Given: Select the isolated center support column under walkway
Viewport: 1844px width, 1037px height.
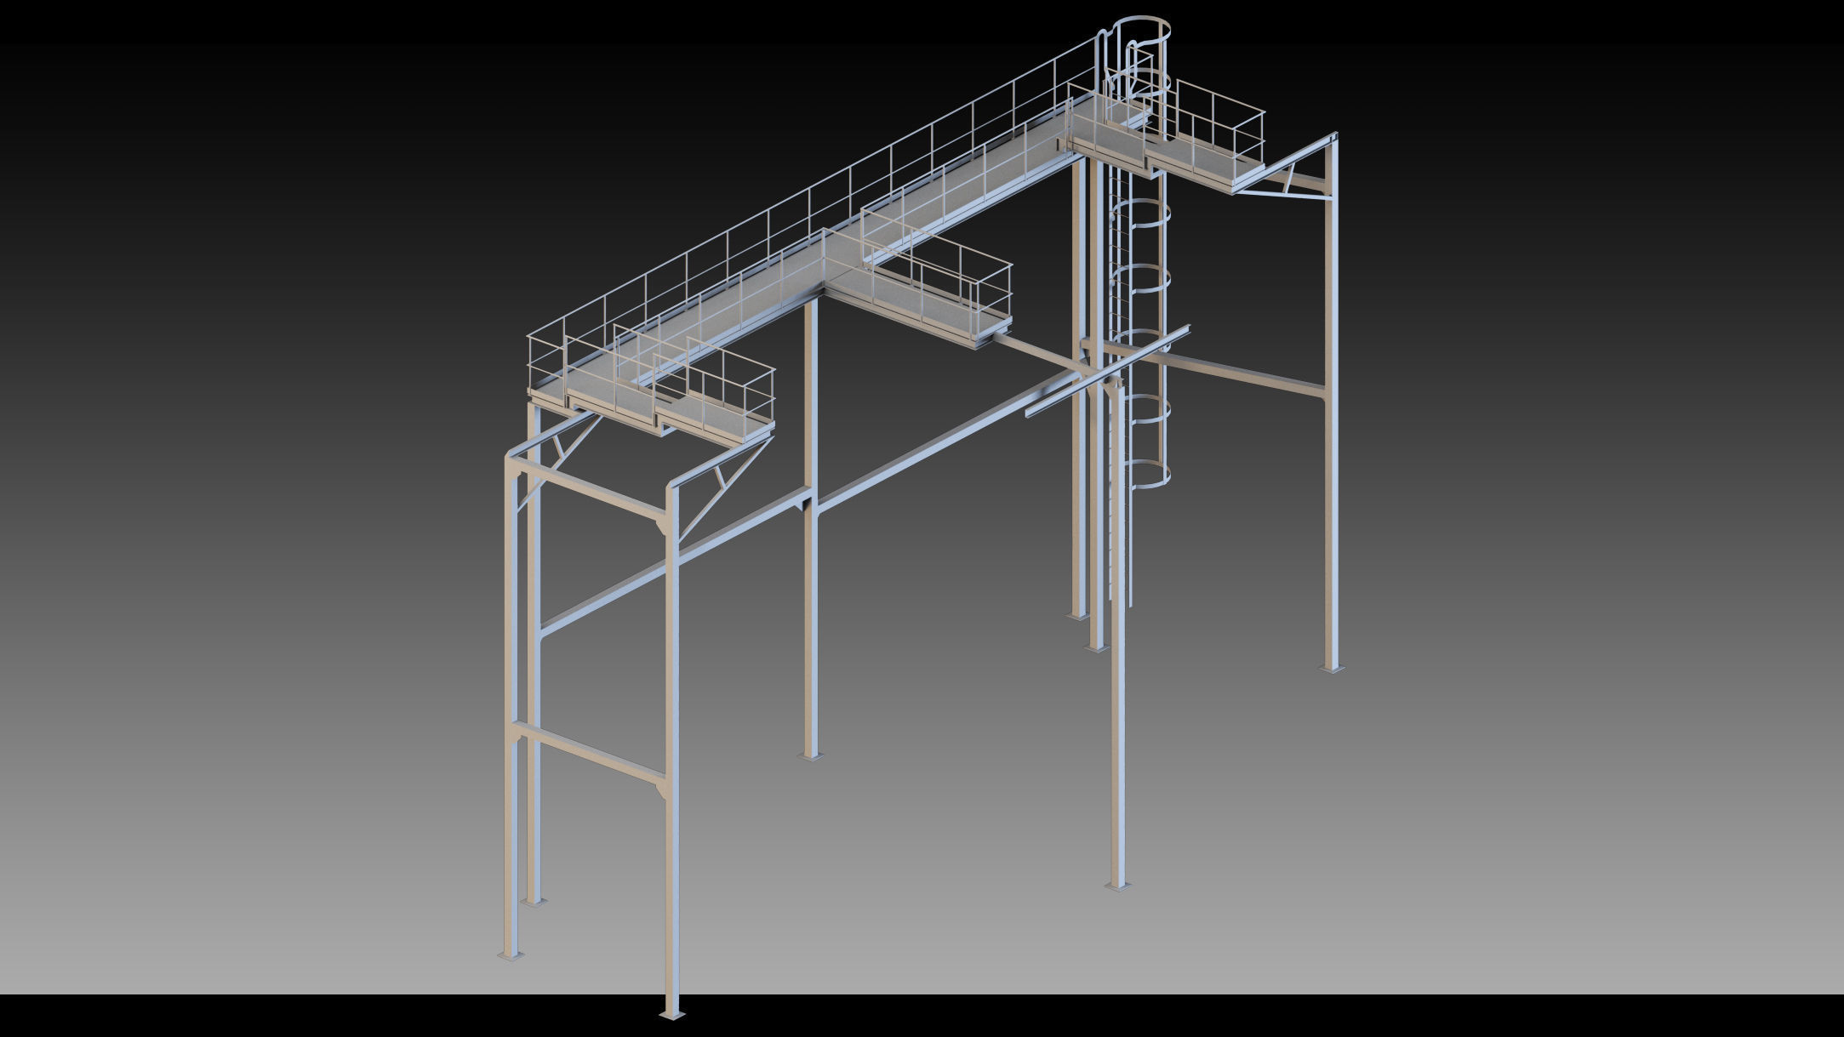Looking at the screenshot, I should (811, 527).
